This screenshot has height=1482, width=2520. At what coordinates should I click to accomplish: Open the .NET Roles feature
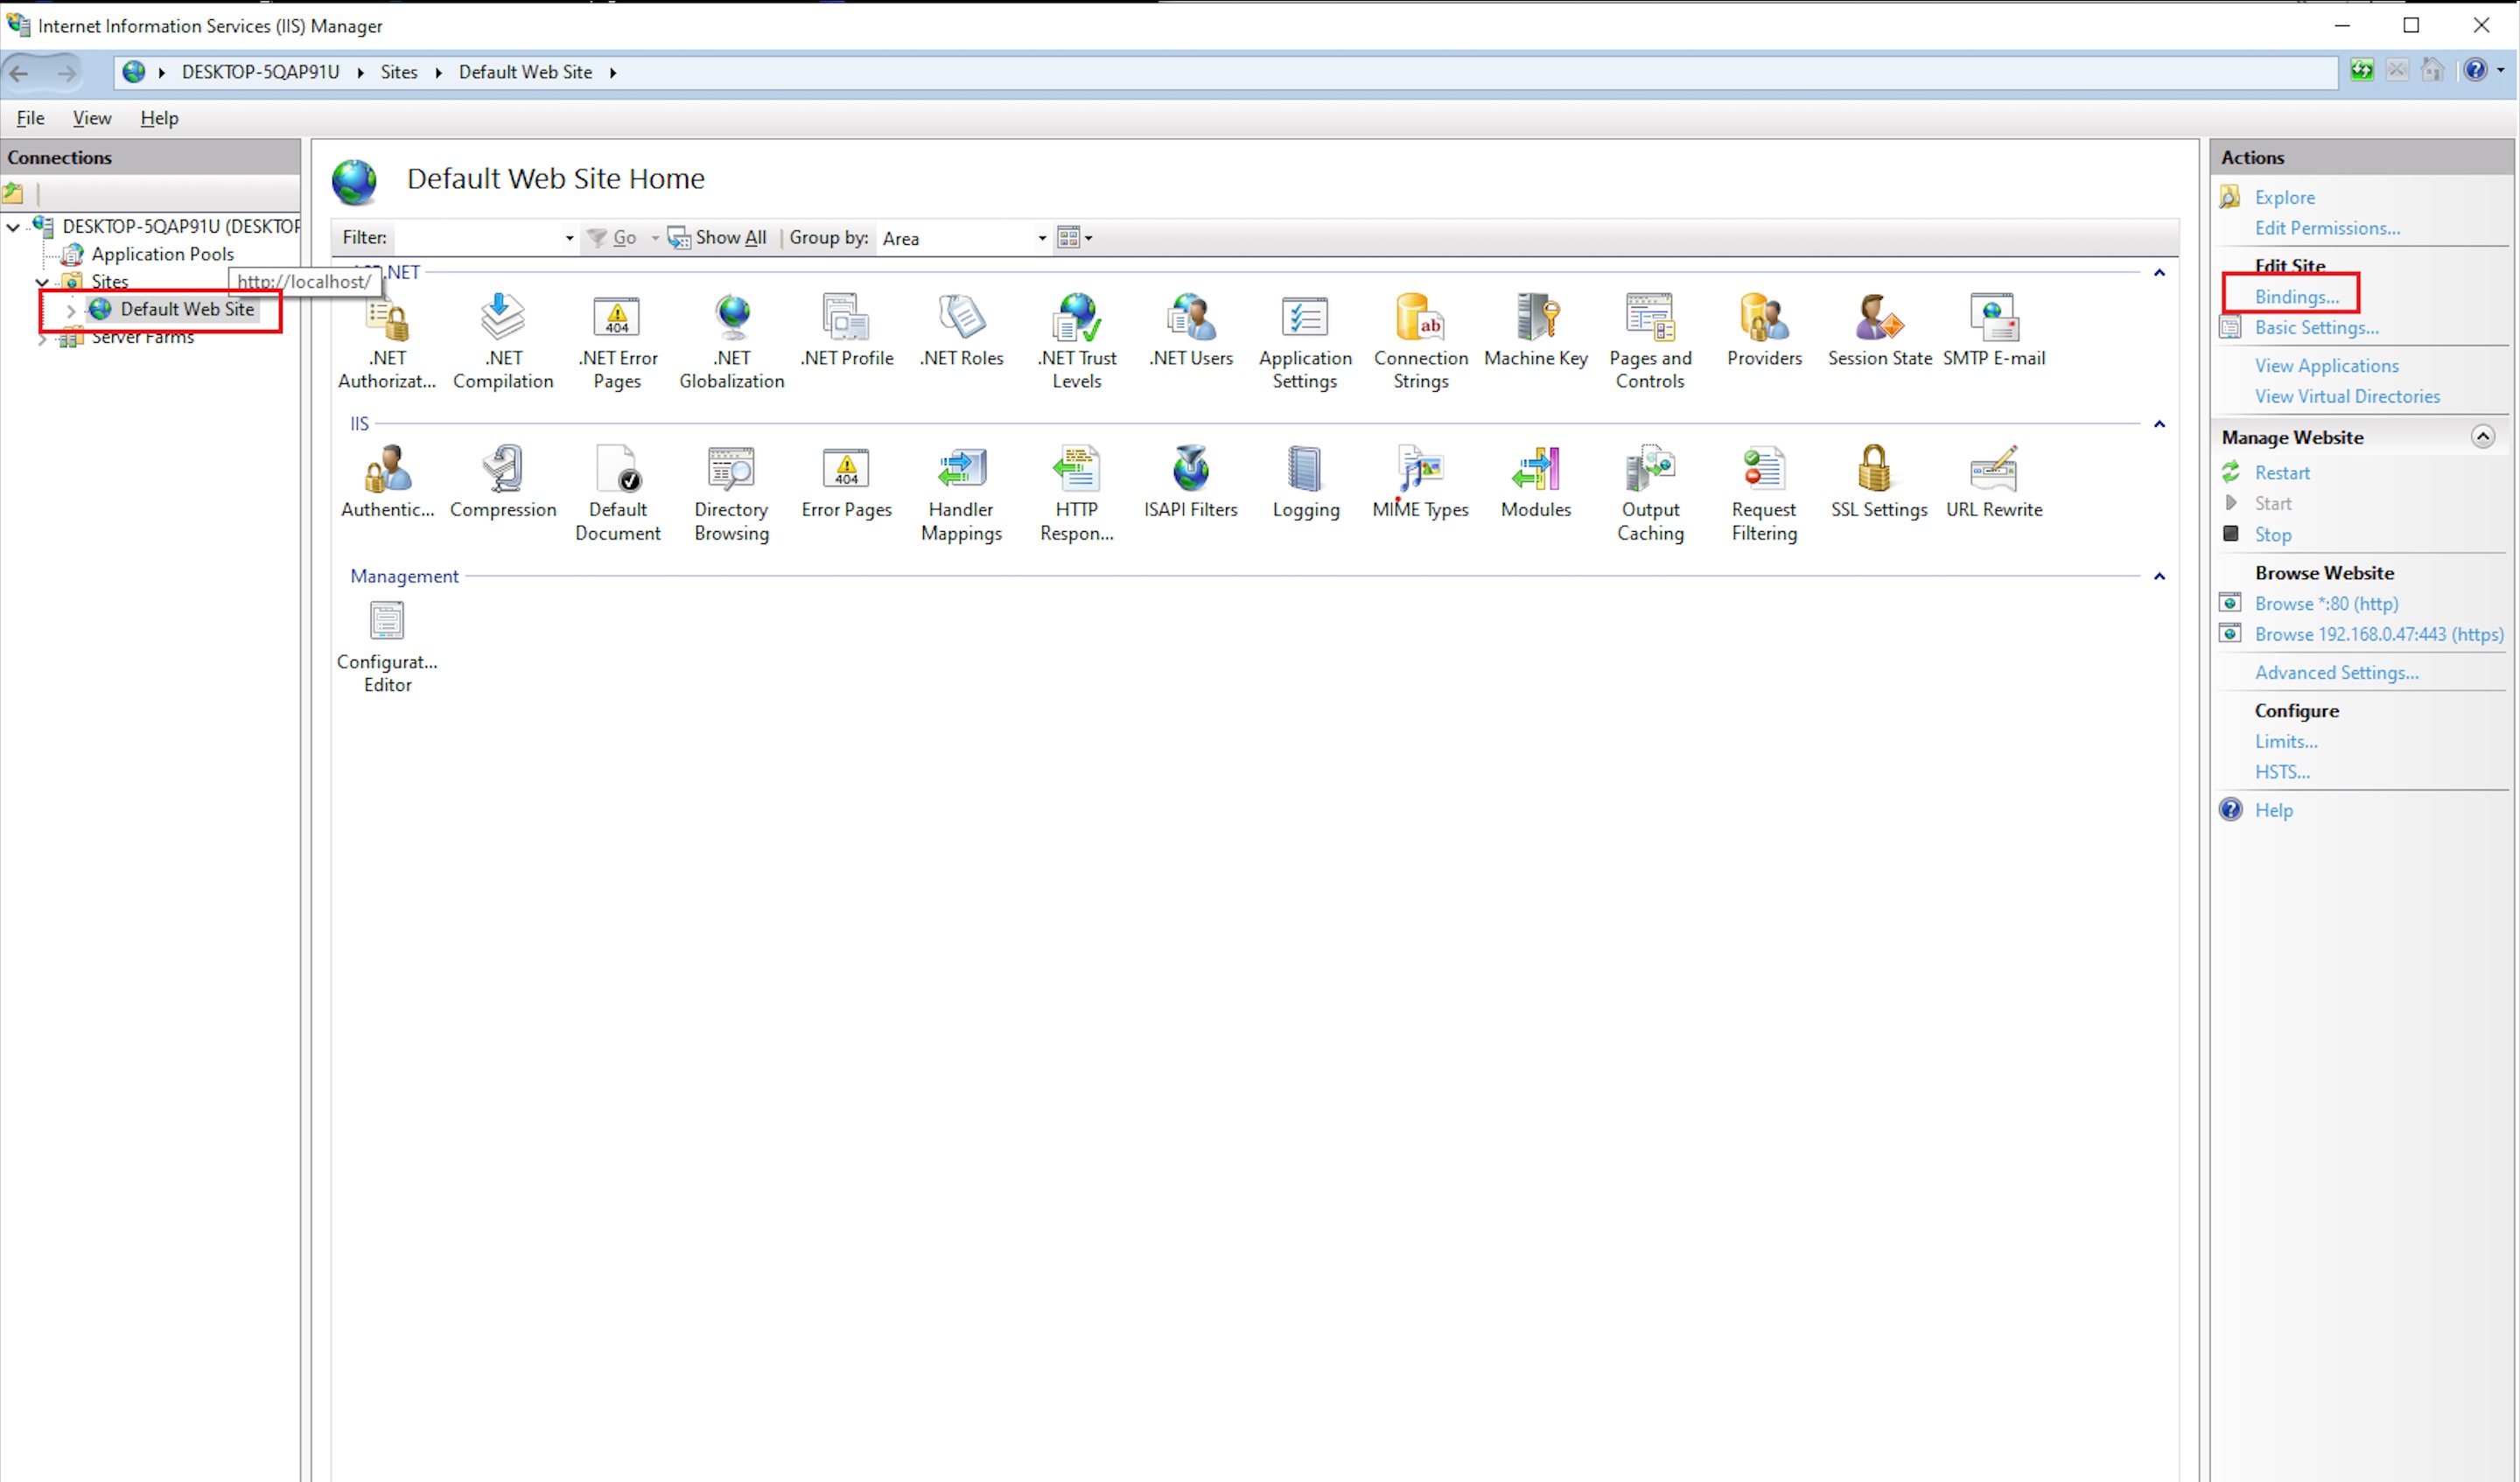961,331
